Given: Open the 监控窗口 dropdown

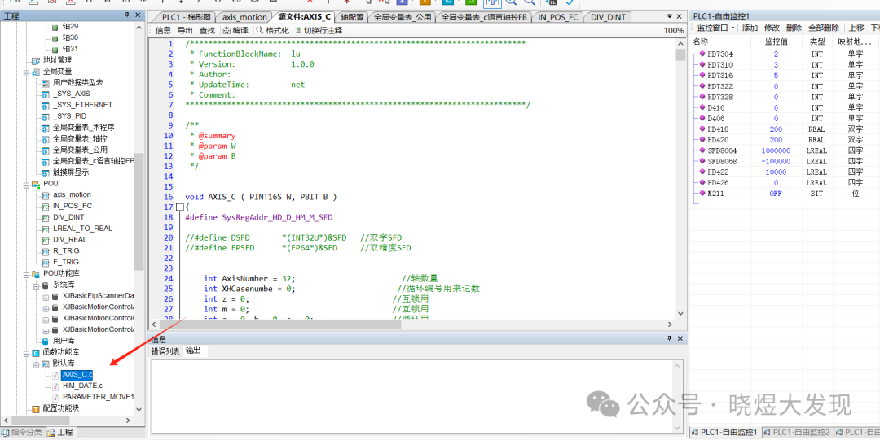Looking at the screenshot, I should (715, 28).
